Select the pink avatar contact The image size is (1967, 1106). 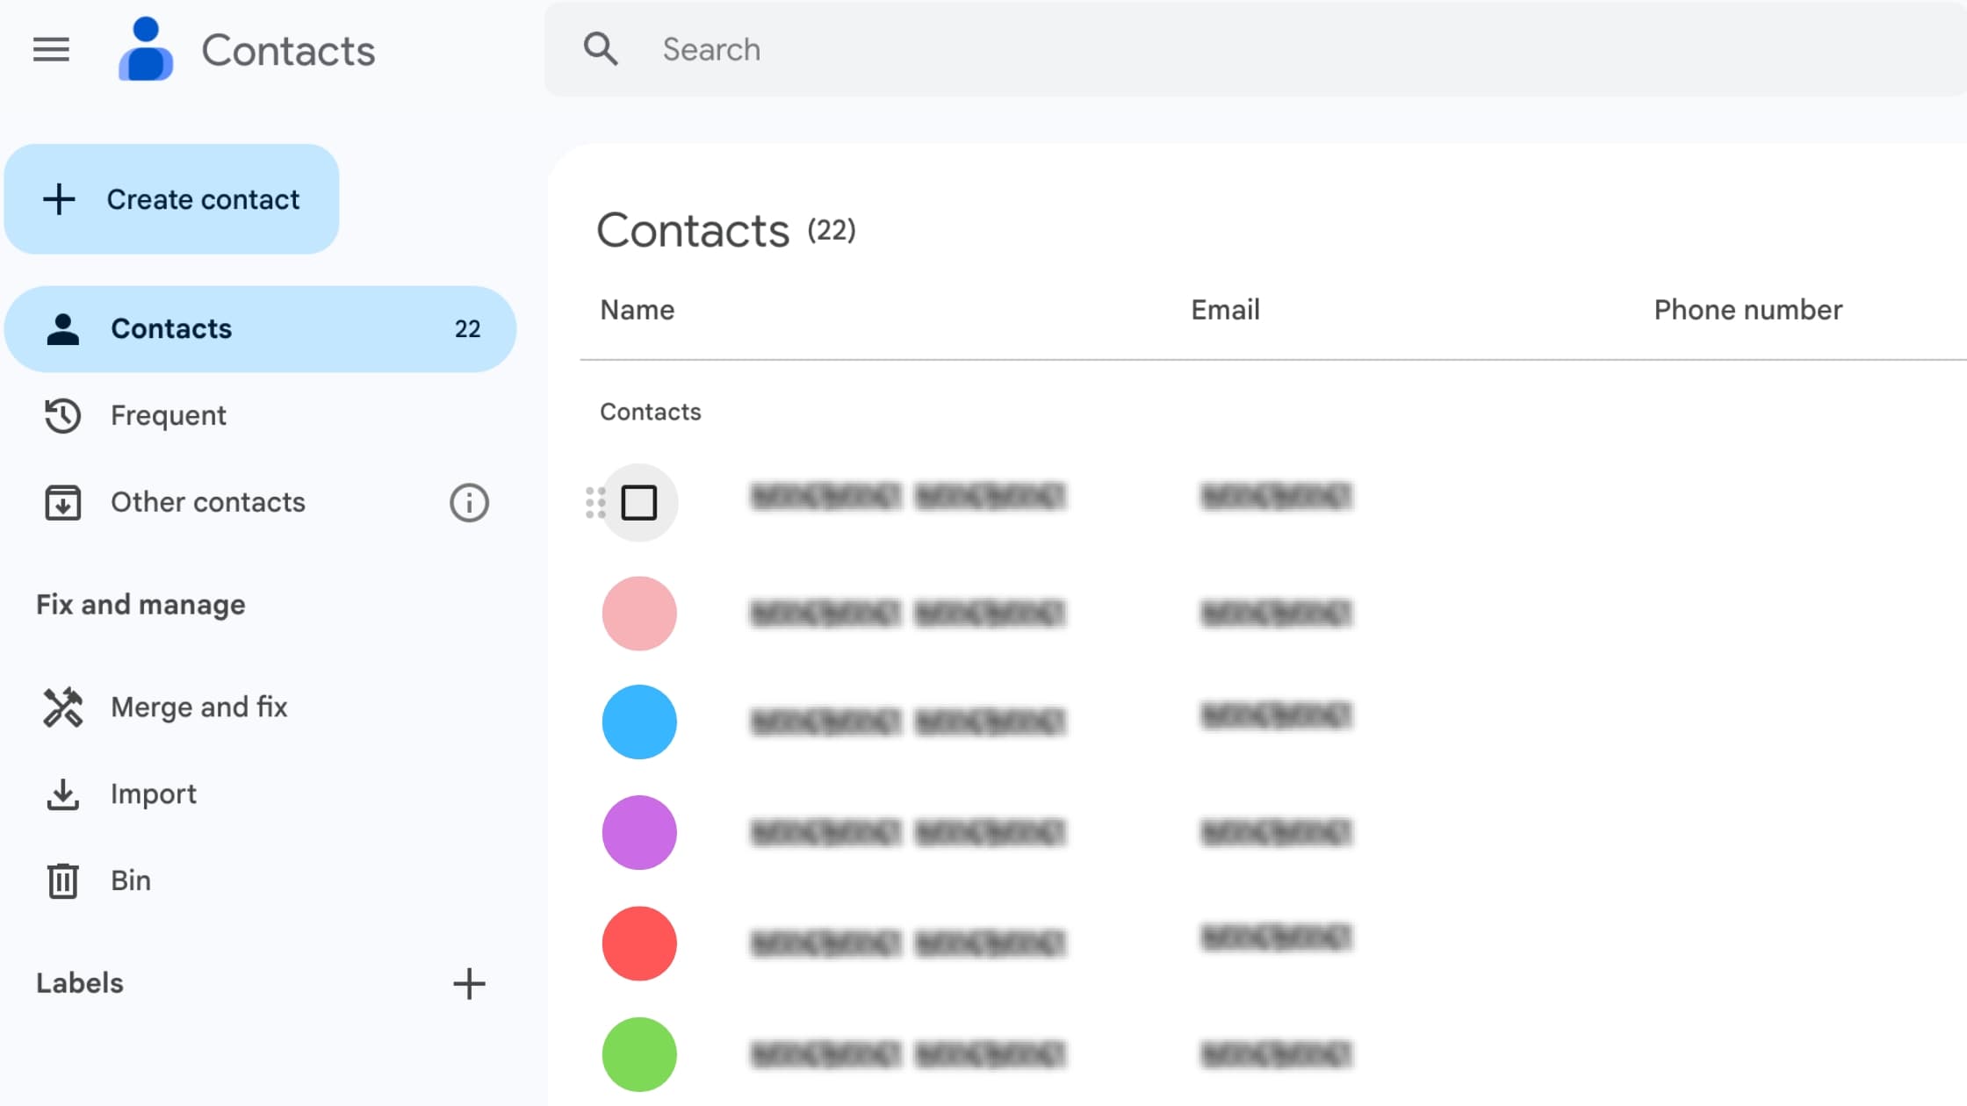coord(639,614)
